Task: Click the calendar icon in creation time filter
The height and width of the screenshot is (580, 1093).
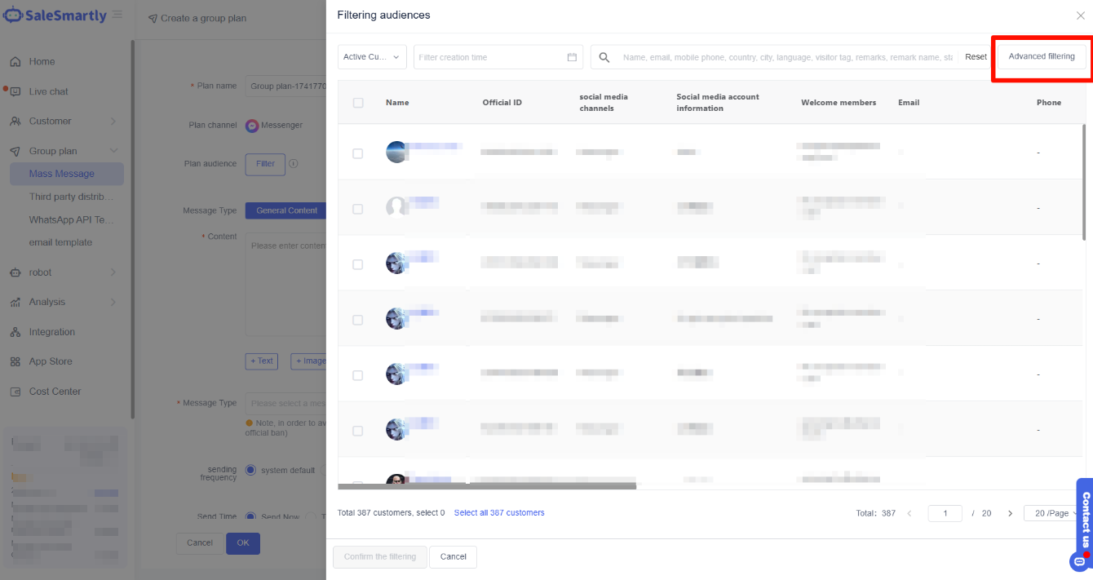Action: click(x=572, y=57)
